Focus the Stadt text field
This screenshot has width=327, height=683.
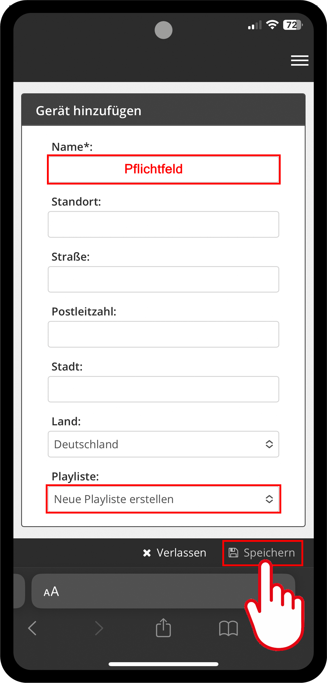163,389
